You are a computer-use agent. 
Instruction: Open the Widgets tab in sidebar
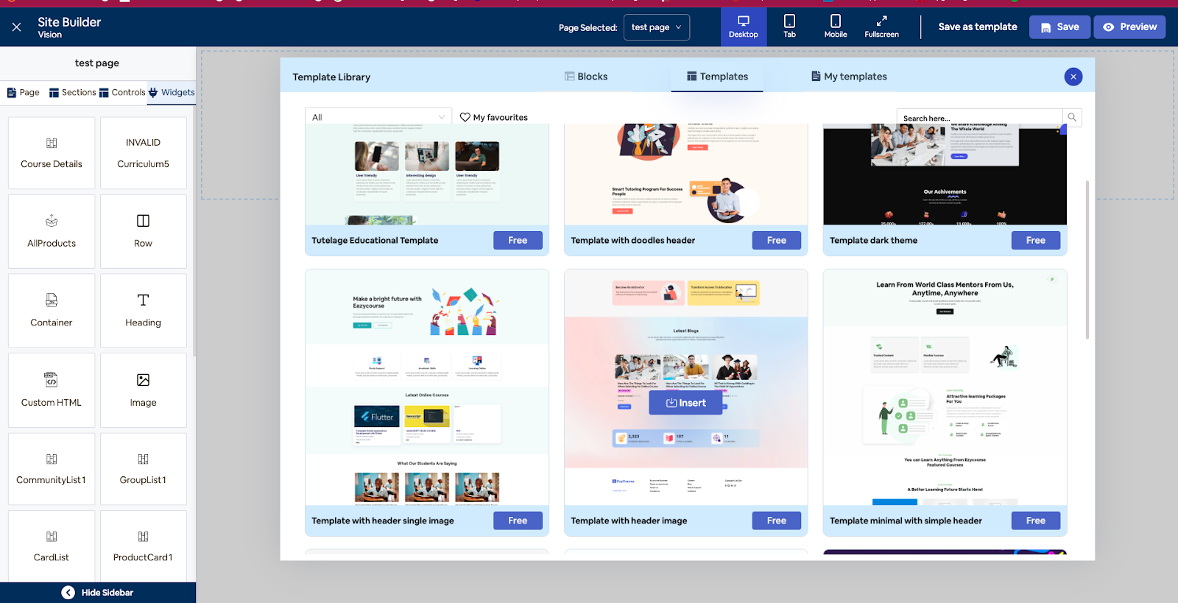point(172,92)
